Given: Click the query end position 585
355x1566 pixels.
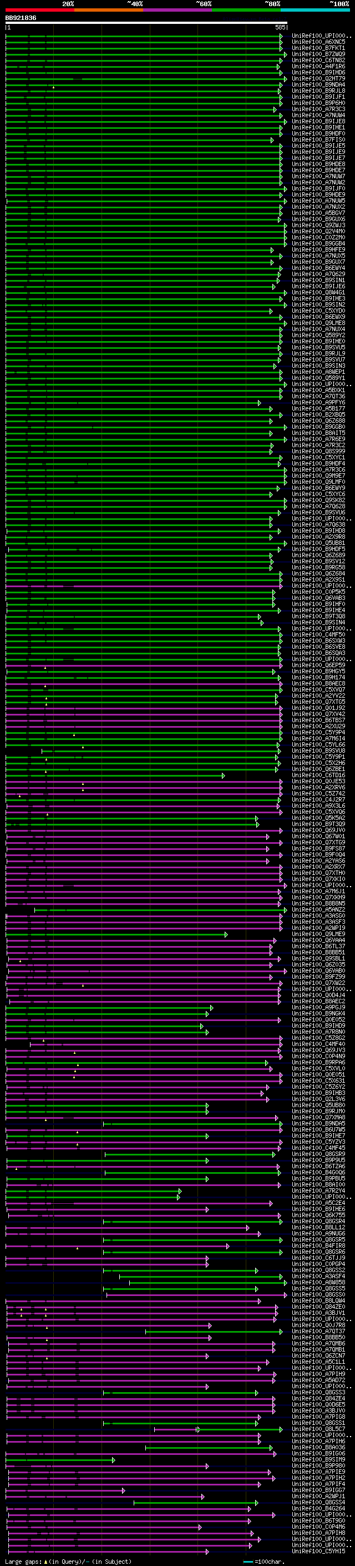Looking at the screenshot, I should 280,27.
